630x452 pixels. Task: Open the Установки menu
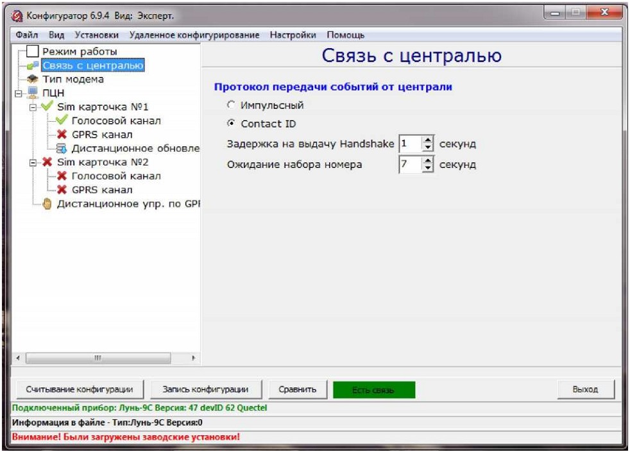pos(96,35)
